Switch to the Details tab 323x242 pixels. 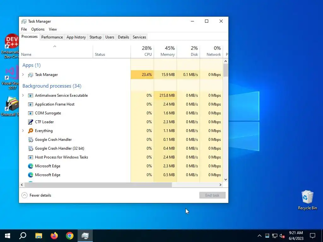(x=123, y=37)
